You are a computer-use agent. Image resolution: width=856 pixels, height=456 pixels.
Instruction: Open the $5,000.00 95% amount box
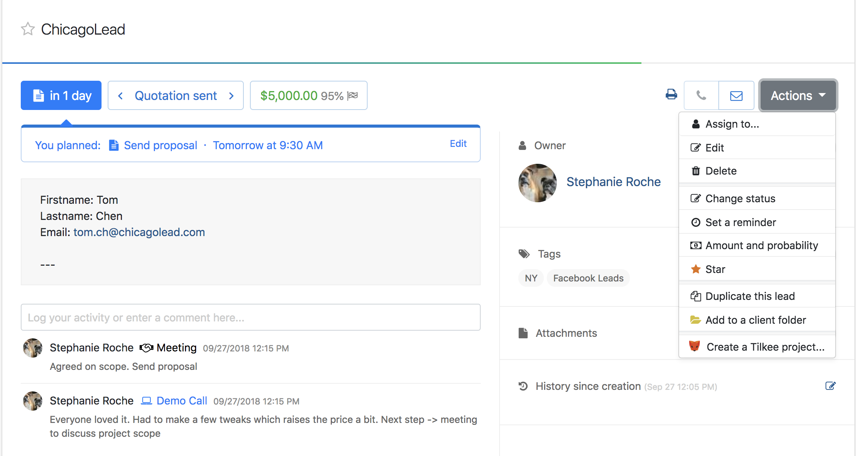(308, 95)
